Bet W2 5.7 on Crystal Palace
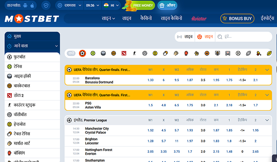Viewport: 277px width, 162px height. 177,130
